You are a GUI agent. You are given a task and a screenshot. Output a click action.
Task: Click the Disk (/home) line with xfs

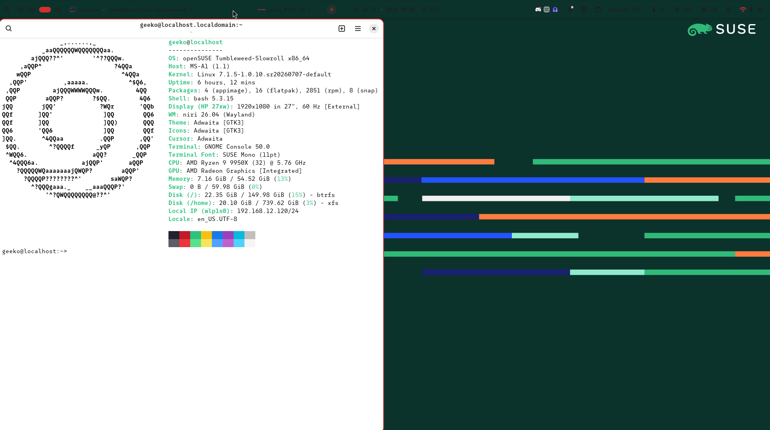pyautogui.click(x=253, y=203)
